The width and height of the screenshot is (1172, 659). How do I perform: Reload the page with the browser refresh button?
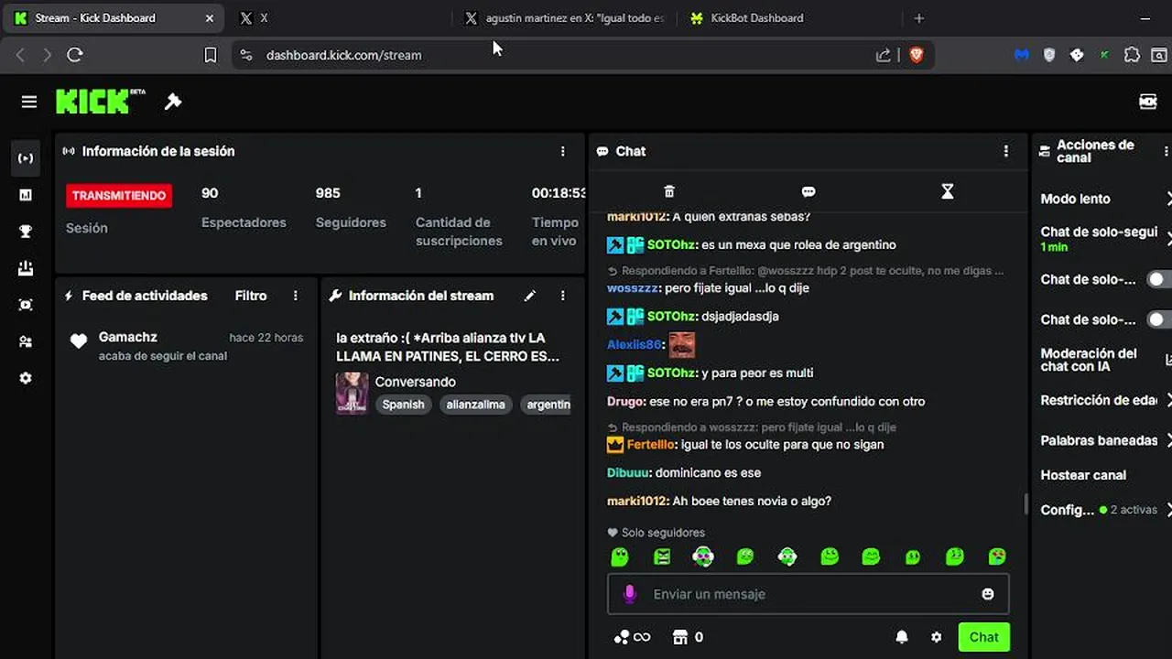[75, 55]
